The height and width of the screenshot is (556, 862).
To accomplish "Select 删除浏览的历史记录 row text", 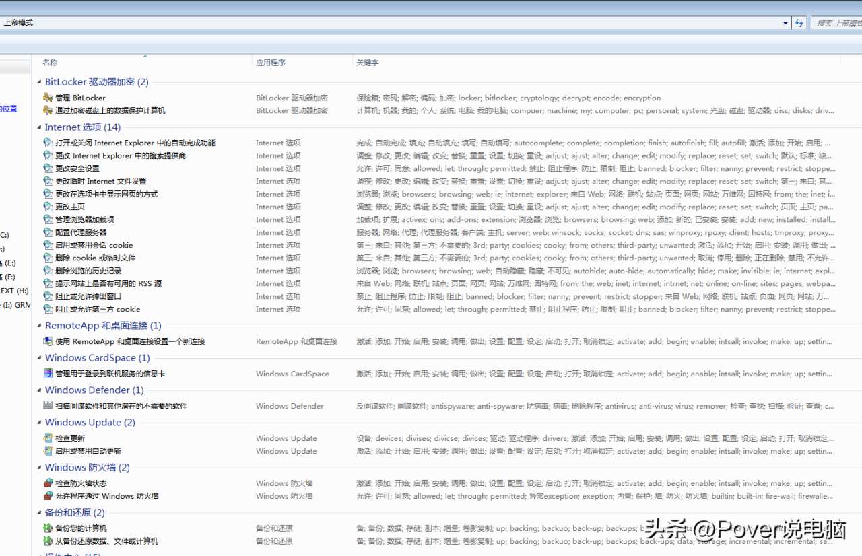I will (x=88, y=271).
